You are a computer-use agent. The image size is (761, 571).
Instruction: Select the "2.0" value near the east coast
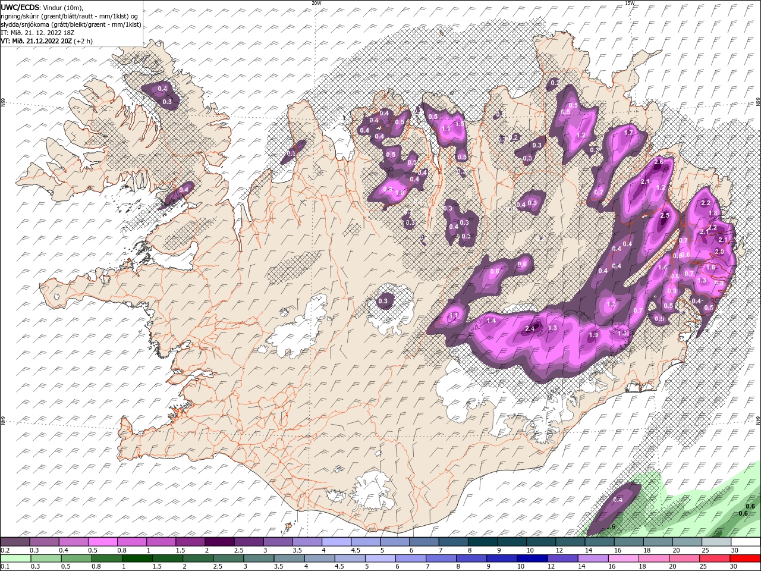coord(719,252)
